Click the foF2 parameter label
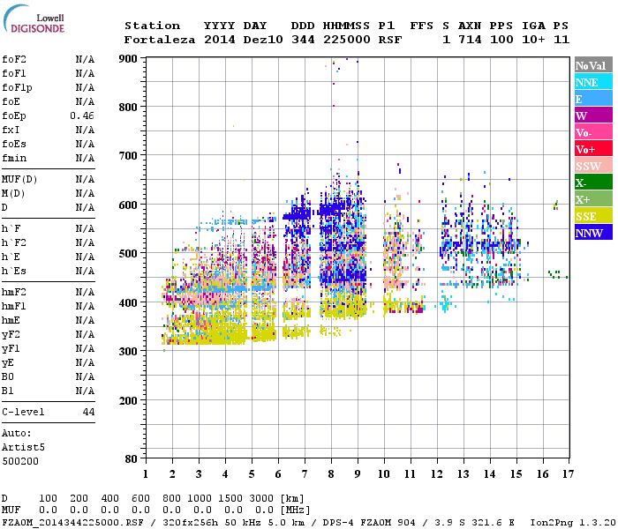This screenshot has height=529, width=618. coord(14,59)
